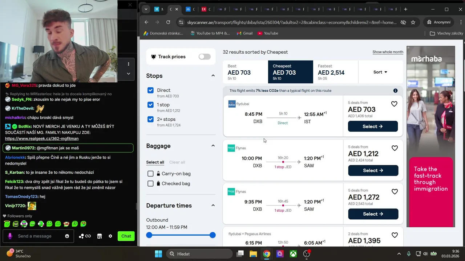Open the browser tab search dropdown
This screenshot has width=465, height=261.
tap(146, 9)
